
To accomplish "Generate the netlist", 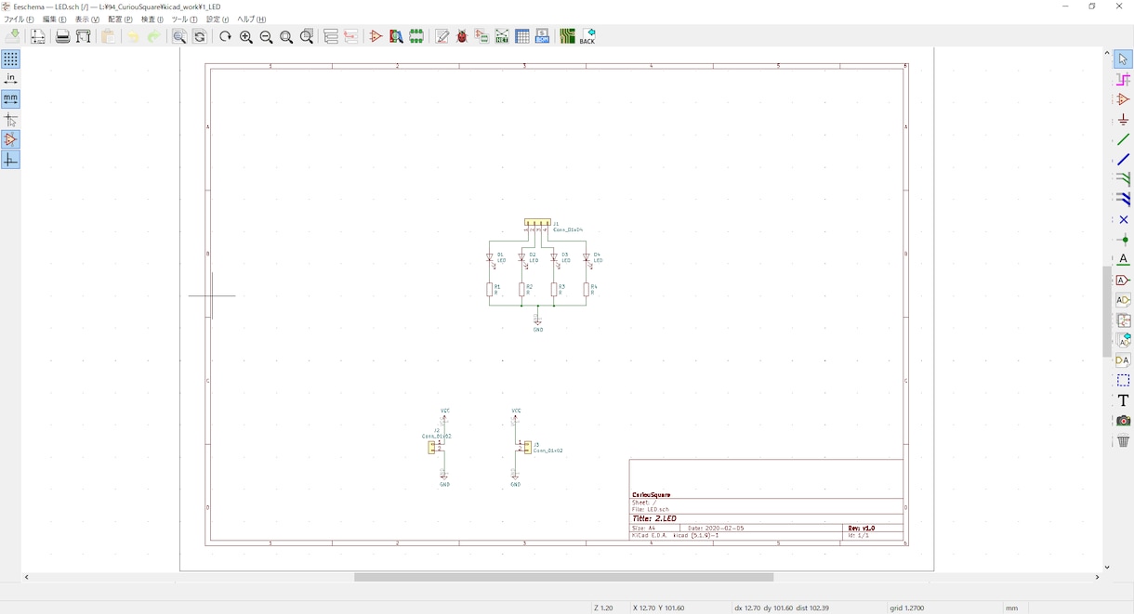I will pos(502,36).
